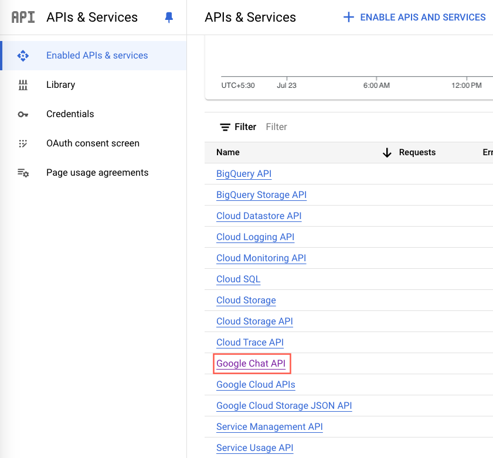493x458 pixels.
Task: Click the UTC+5:30 chart axis label
Action: [238, 86]
